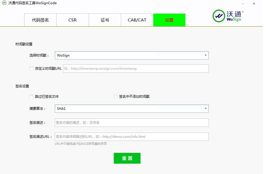Expand the 摘要算法 SHA1 dropdown
Screen dimensions: 266x174
point(132,109)
